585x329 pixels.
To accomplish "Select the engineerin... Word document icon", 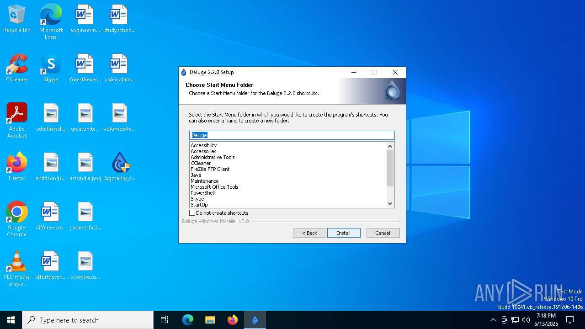I will point(85,19).
